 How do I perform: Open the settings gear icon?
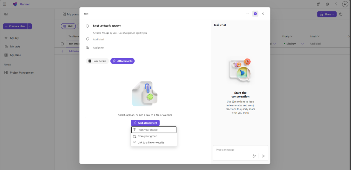327,4
